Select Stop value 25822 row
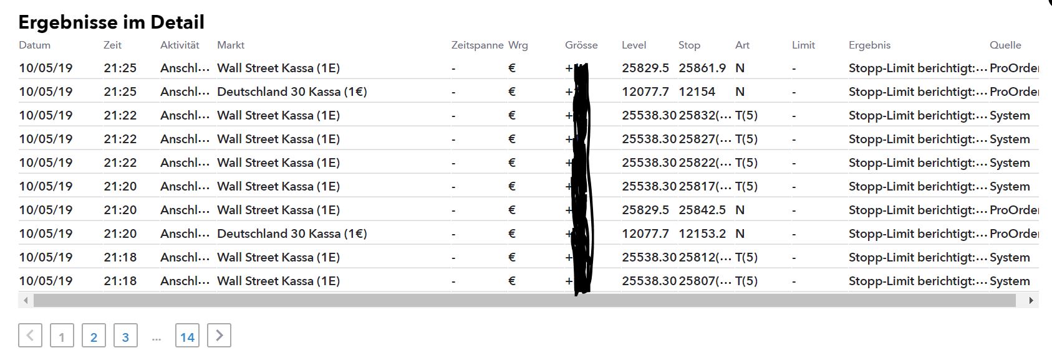The width and height of the screenshot is (1052, 358). [705, 163]
